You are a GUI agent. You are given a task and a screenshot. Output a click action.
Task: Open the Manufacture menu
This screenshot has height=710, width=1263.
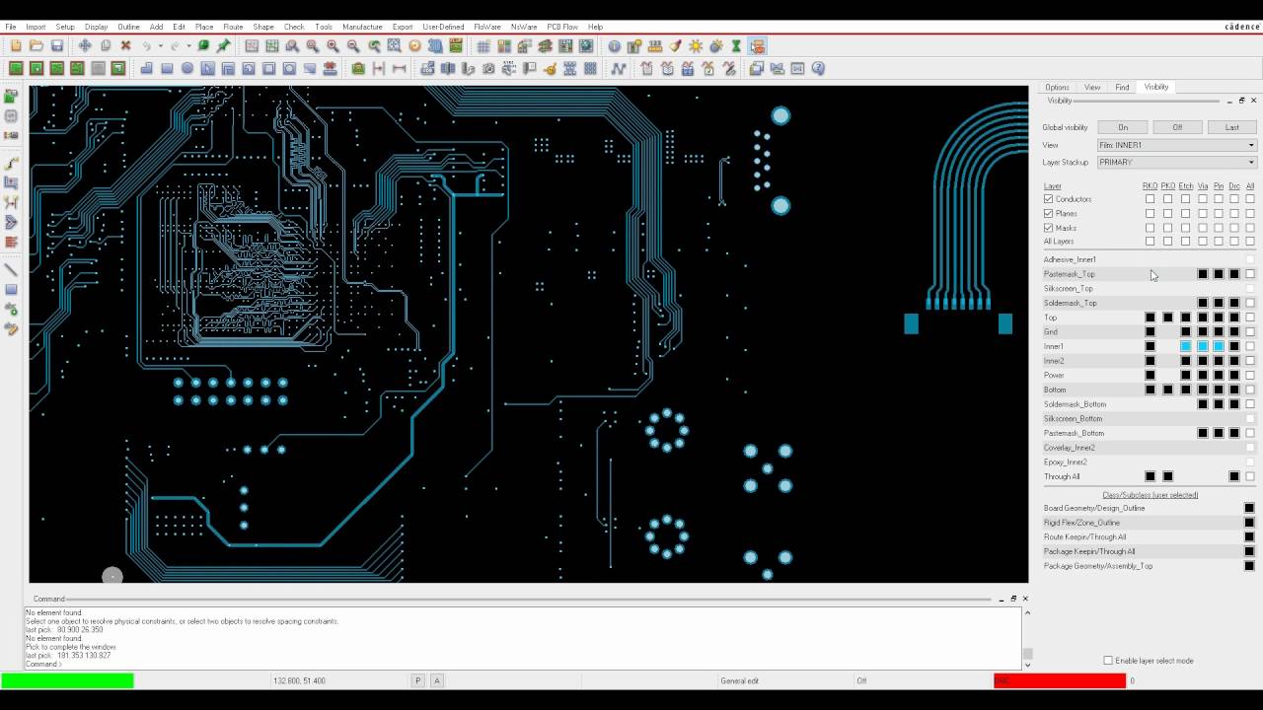click(x=362, y=27)
